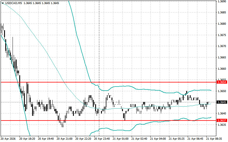Open the chart menu triangle beside USDCAD,M5

point(3,3)
